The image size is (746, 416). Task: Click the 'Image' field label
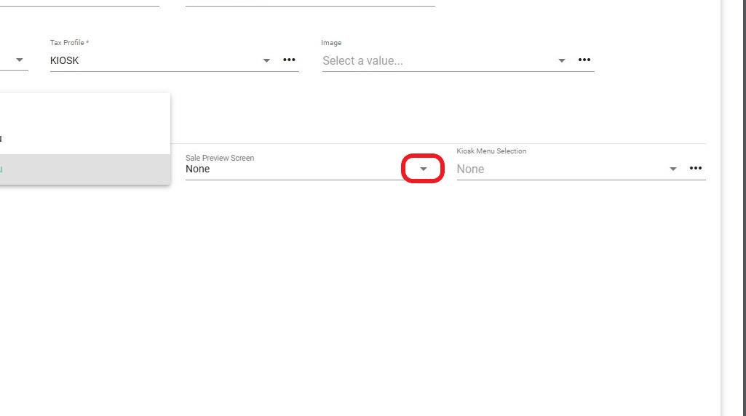click(x=331, y=43)
